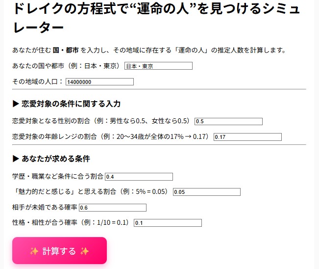Click the right sparkle icon on 計算する button
This screenshot has height=269, width=319.
pos(84,251)
